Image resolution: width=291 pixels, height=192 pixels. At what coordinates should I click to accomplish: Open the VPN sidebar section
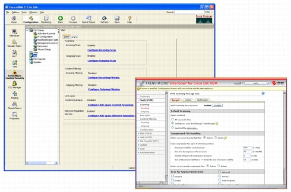[x=15, y=64]
